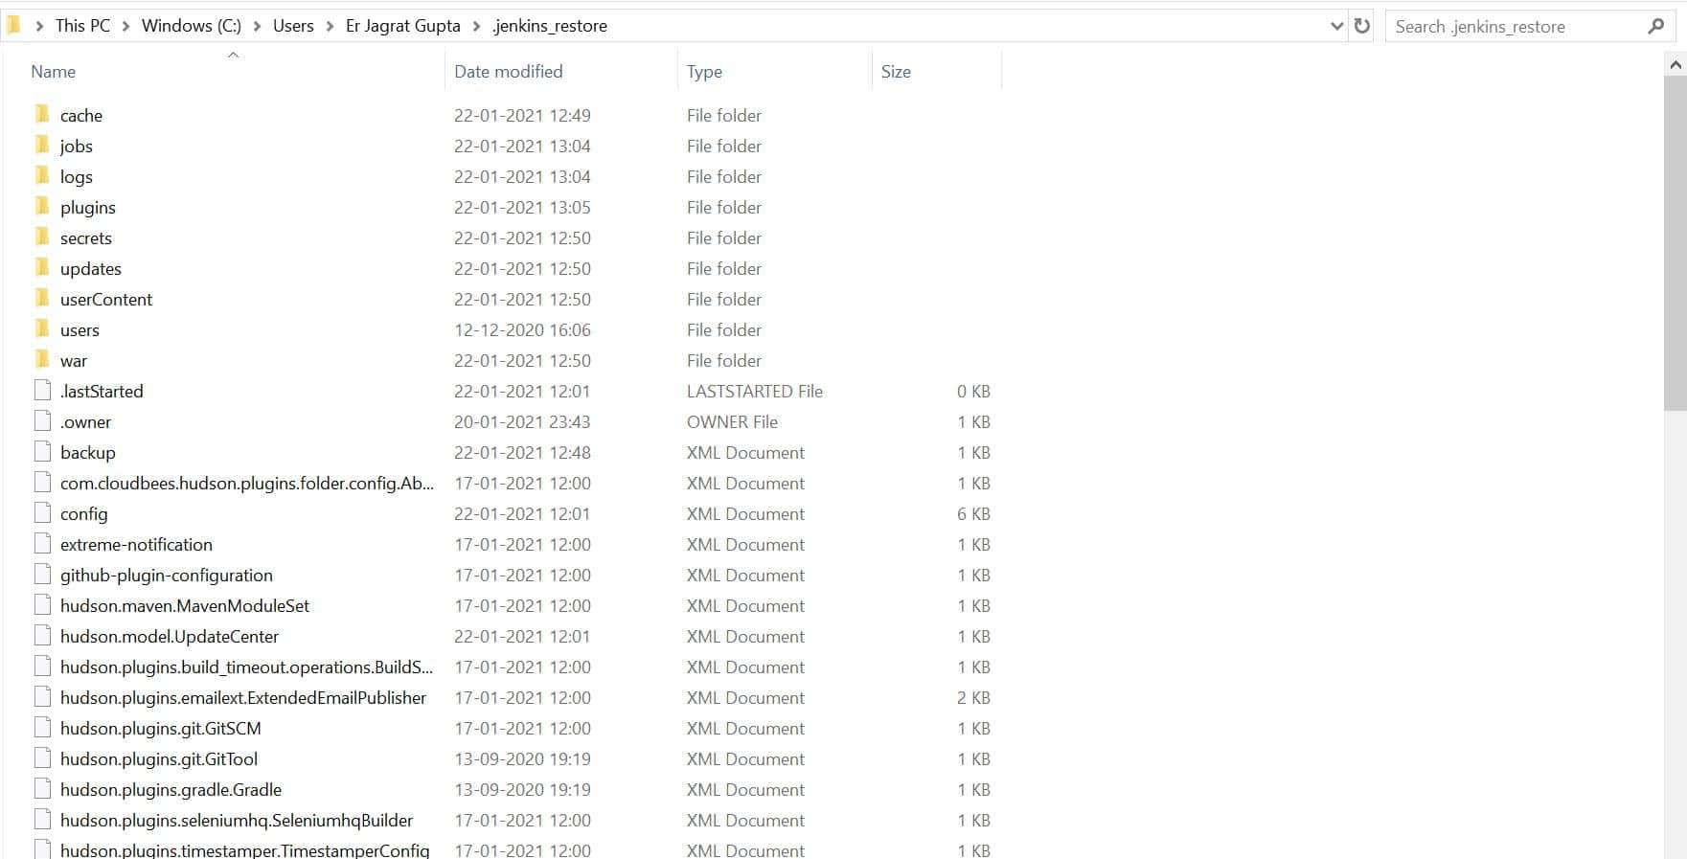Click the .jenkins_restore breadcrumb
The image size is (1687, 859).
(x=550, y=26)
